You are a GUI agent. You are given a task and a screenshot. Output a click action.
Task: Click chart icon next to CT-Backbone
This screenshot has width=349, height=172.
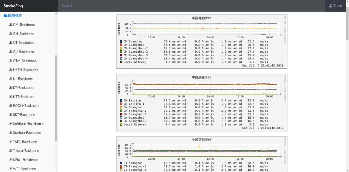[10, 43]
